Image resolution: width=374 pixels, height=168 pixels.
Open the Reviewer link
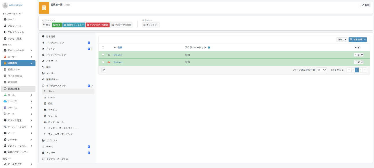118,62
